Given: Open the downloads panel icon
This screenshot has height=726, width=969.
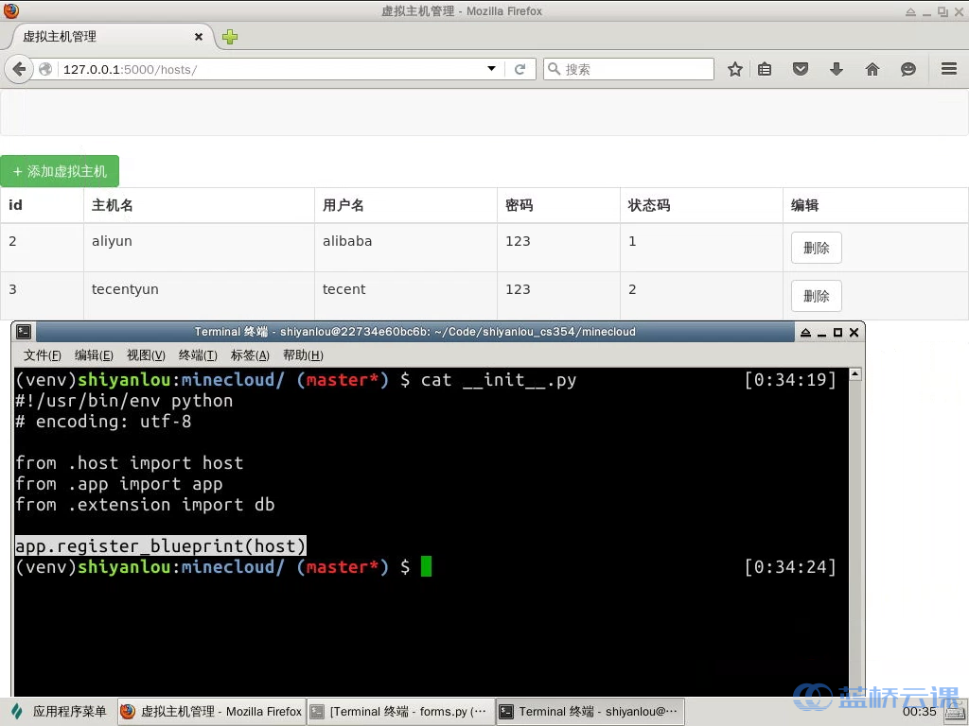Looking at the screenshot, I should coord(837,68).
